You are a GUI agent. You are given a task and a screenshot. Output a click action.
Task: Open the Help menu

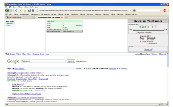coord(36,7)
